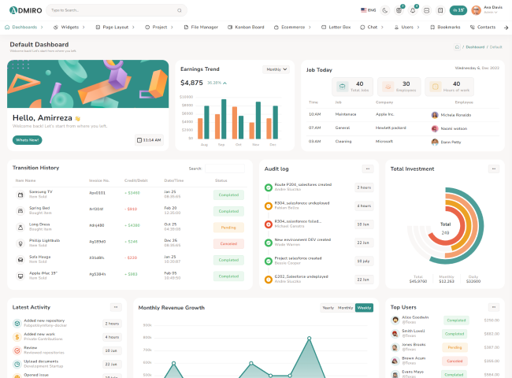This screenshot has height=378, width=512.
Task: Click the Total Jobs icon tile
Action: point(343,87)
